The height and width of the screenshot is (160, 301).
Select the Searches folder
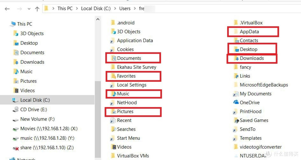click(123, 129)
